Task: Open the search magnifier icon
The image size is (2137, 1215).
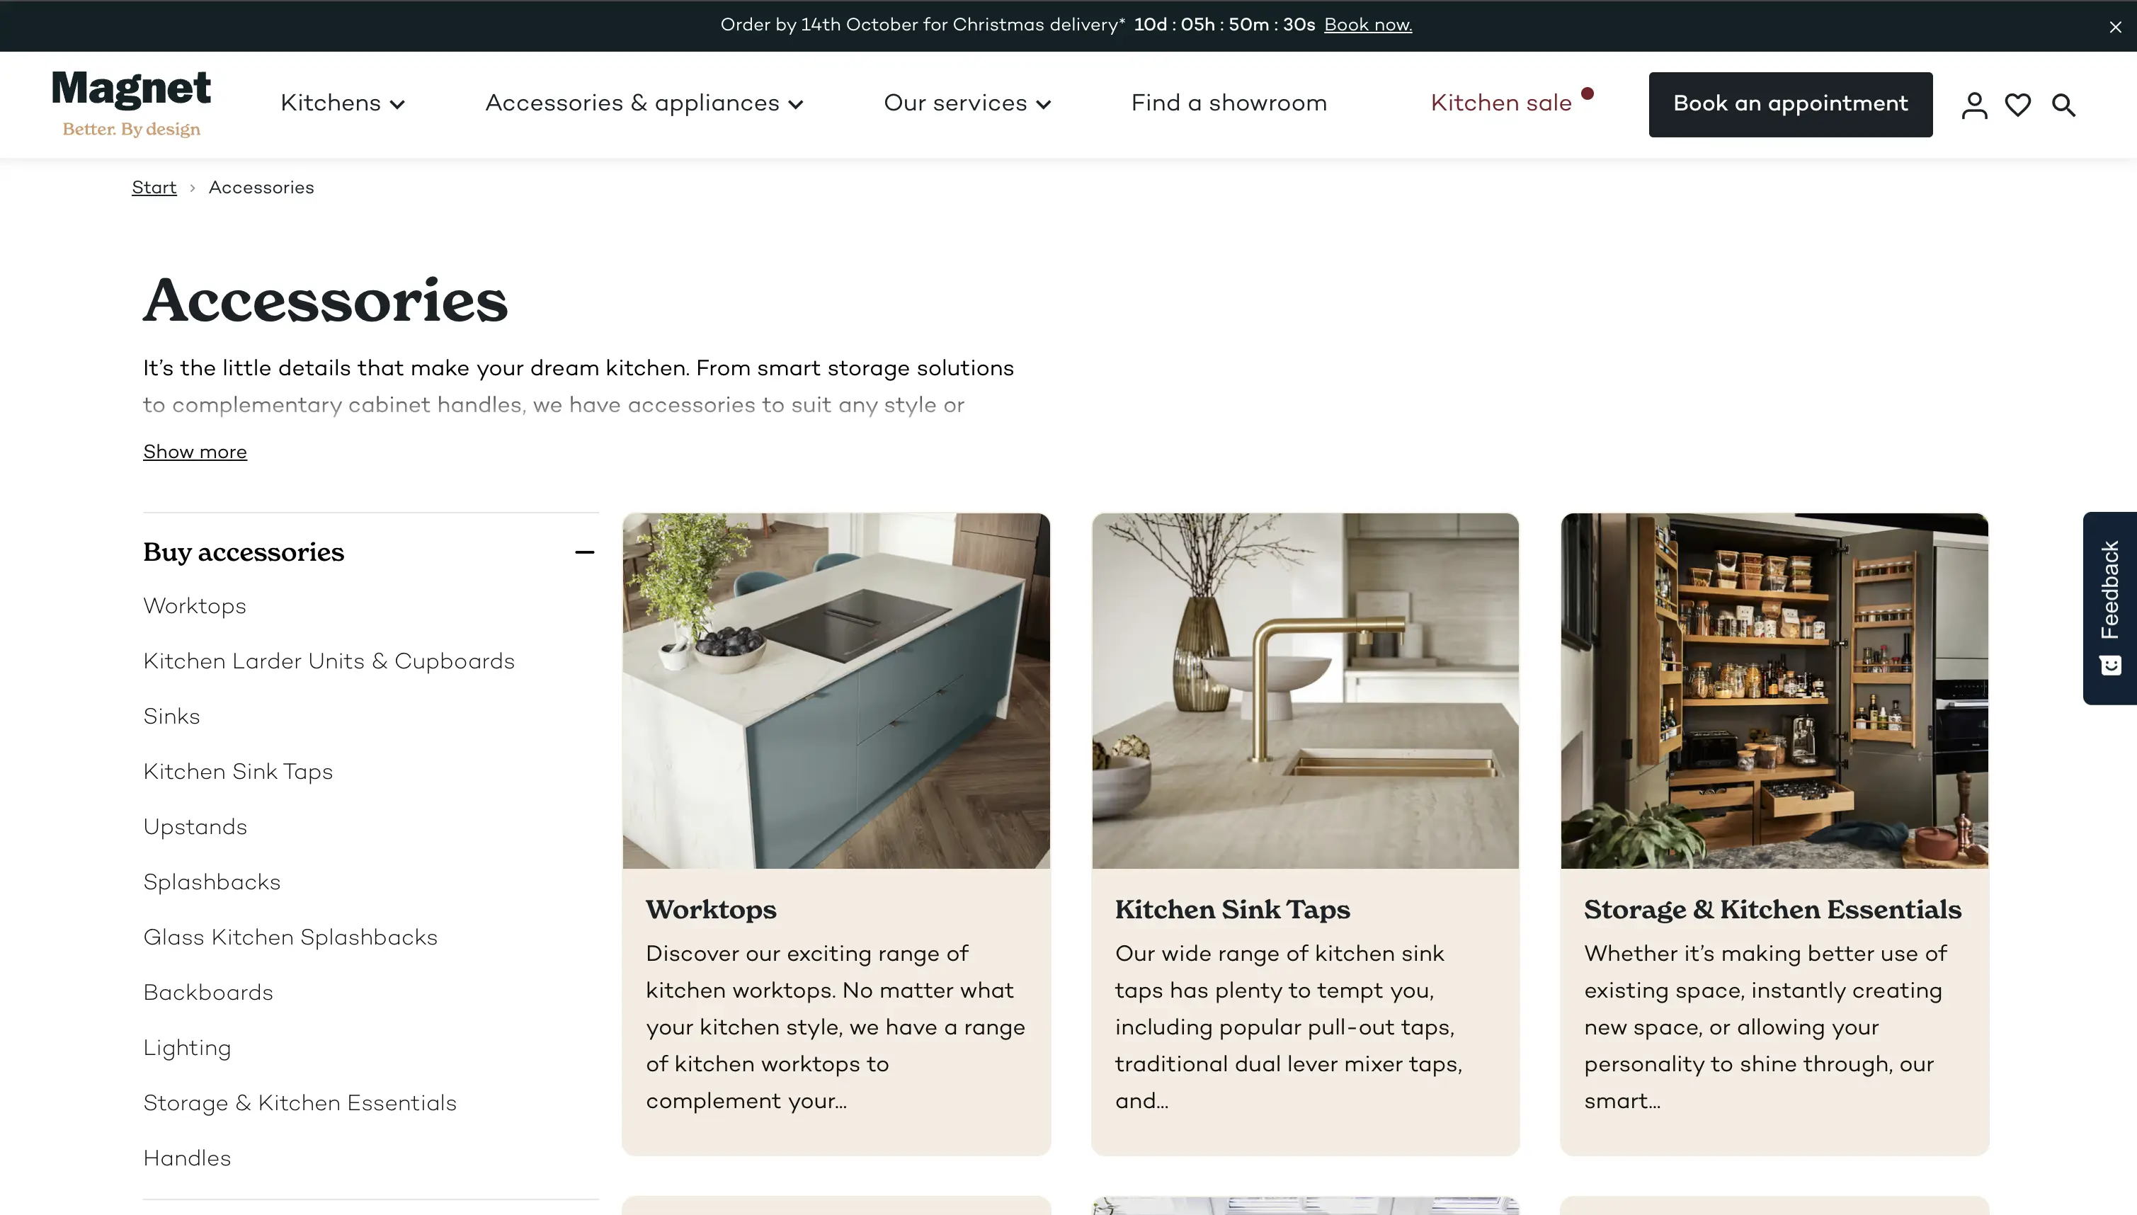Action: coord(2063,105)
